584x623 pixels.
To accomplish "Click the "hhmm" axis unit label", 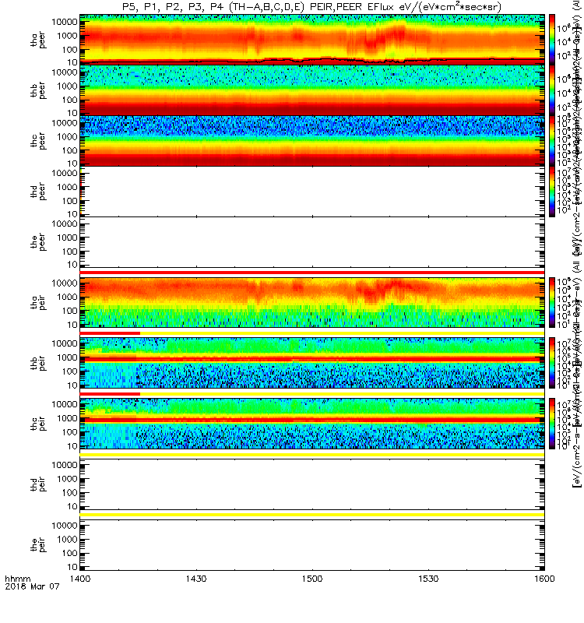I will point(17,579).
